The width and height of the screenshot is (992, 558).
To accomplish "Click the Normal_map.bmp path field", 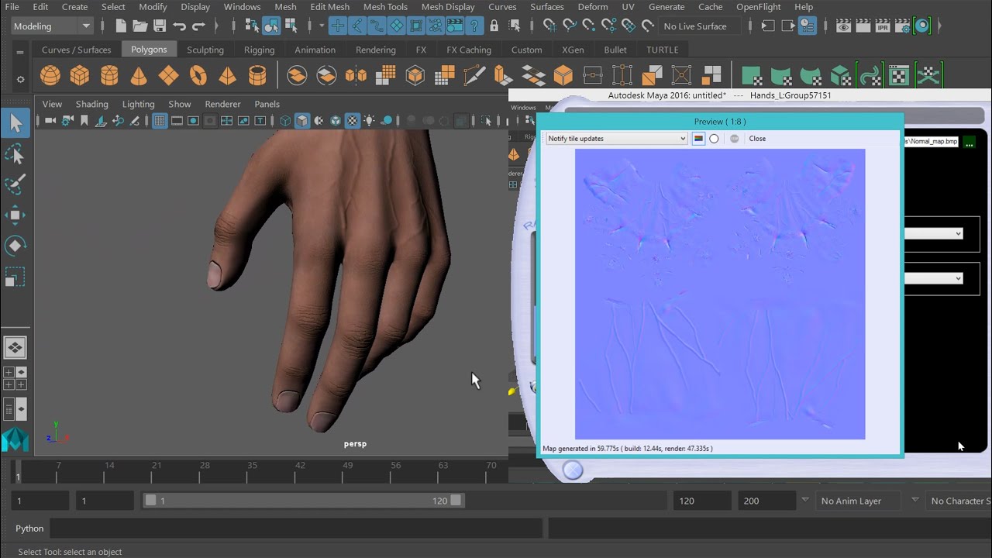I will pyautogui.click(x=932, y=142).
